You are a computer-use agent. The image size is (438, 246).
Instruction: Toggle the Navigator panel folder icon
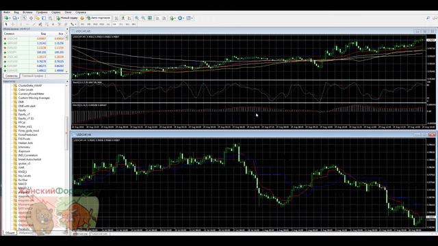37,18
